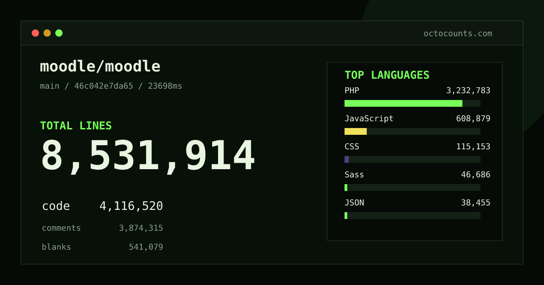This screenshot has height=285, width=544.
Task: Click the Sass progress bar
Action: pyautogui.click(x=413, y=187)
